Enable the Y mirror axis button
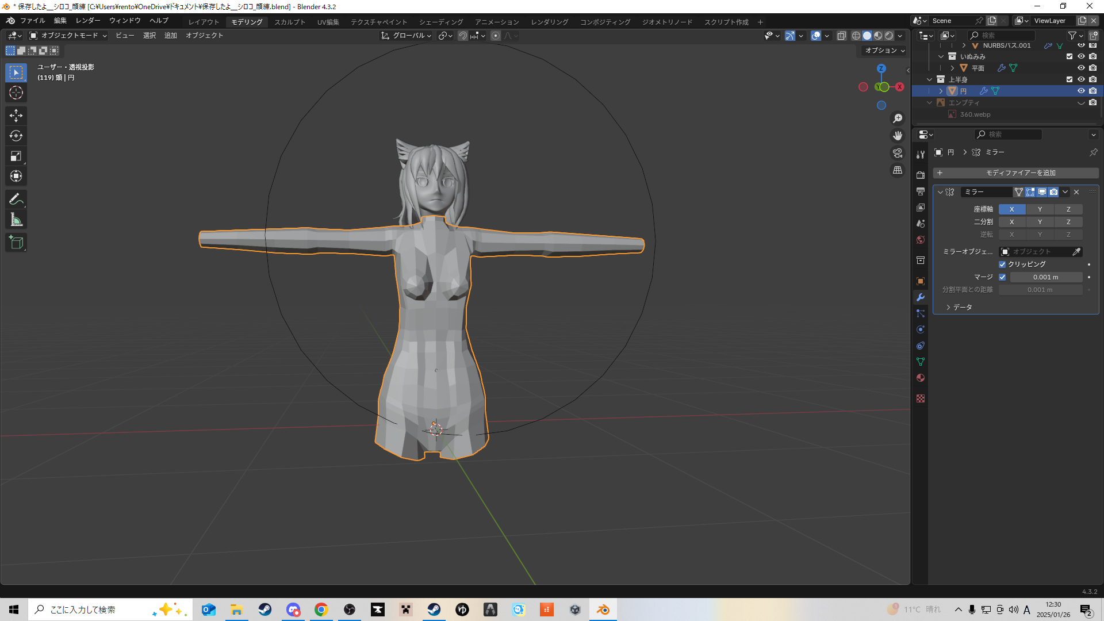Screen dimensions: 1104x621 click(x=1040, y=209)
